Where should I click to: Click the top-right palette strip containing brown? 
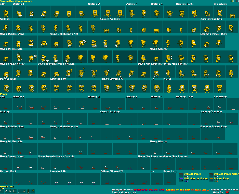[236, 1]
